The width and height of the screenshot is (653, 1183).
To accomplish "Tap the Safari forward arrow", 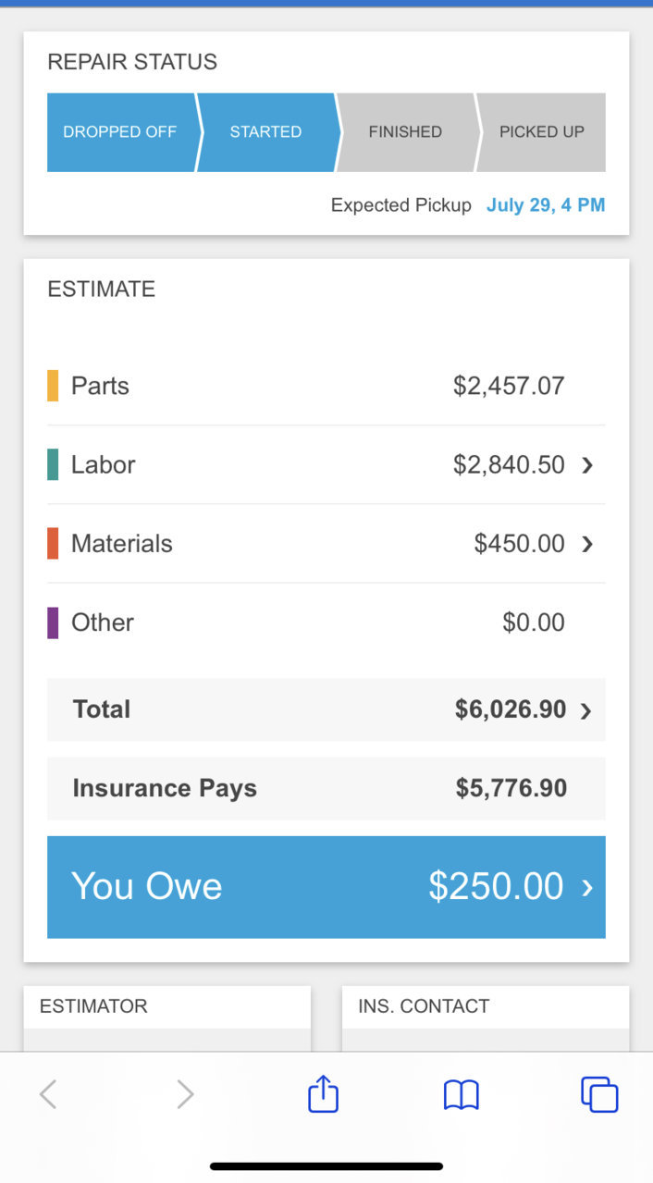I will click(186, 1095).
